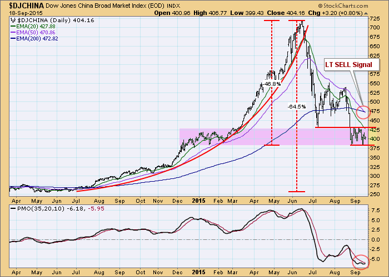
Task: Click the PMO value -6.18
Action: pos(75,208)
